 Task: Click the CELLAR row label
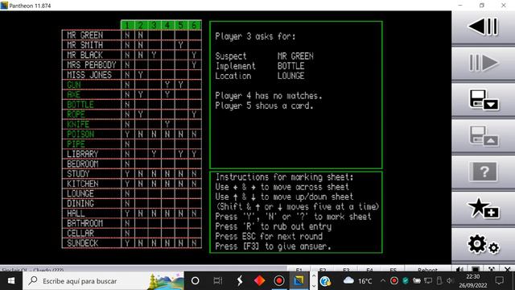80,233
